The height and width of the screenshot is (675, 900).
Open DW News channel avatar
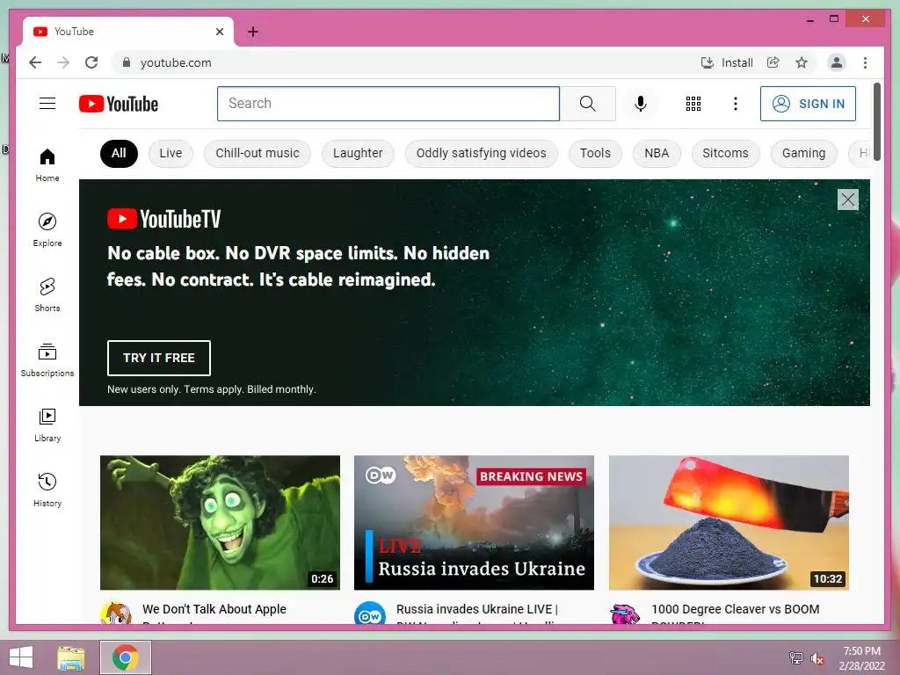(370, 613)
